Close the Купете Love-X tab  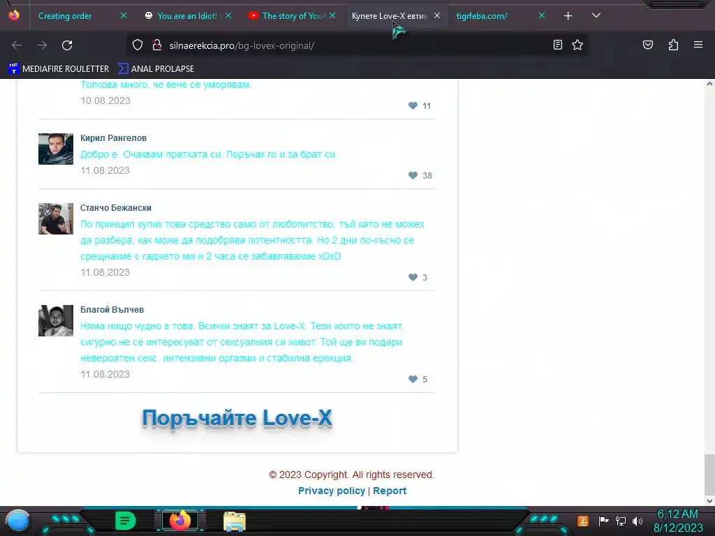[437, 15]
